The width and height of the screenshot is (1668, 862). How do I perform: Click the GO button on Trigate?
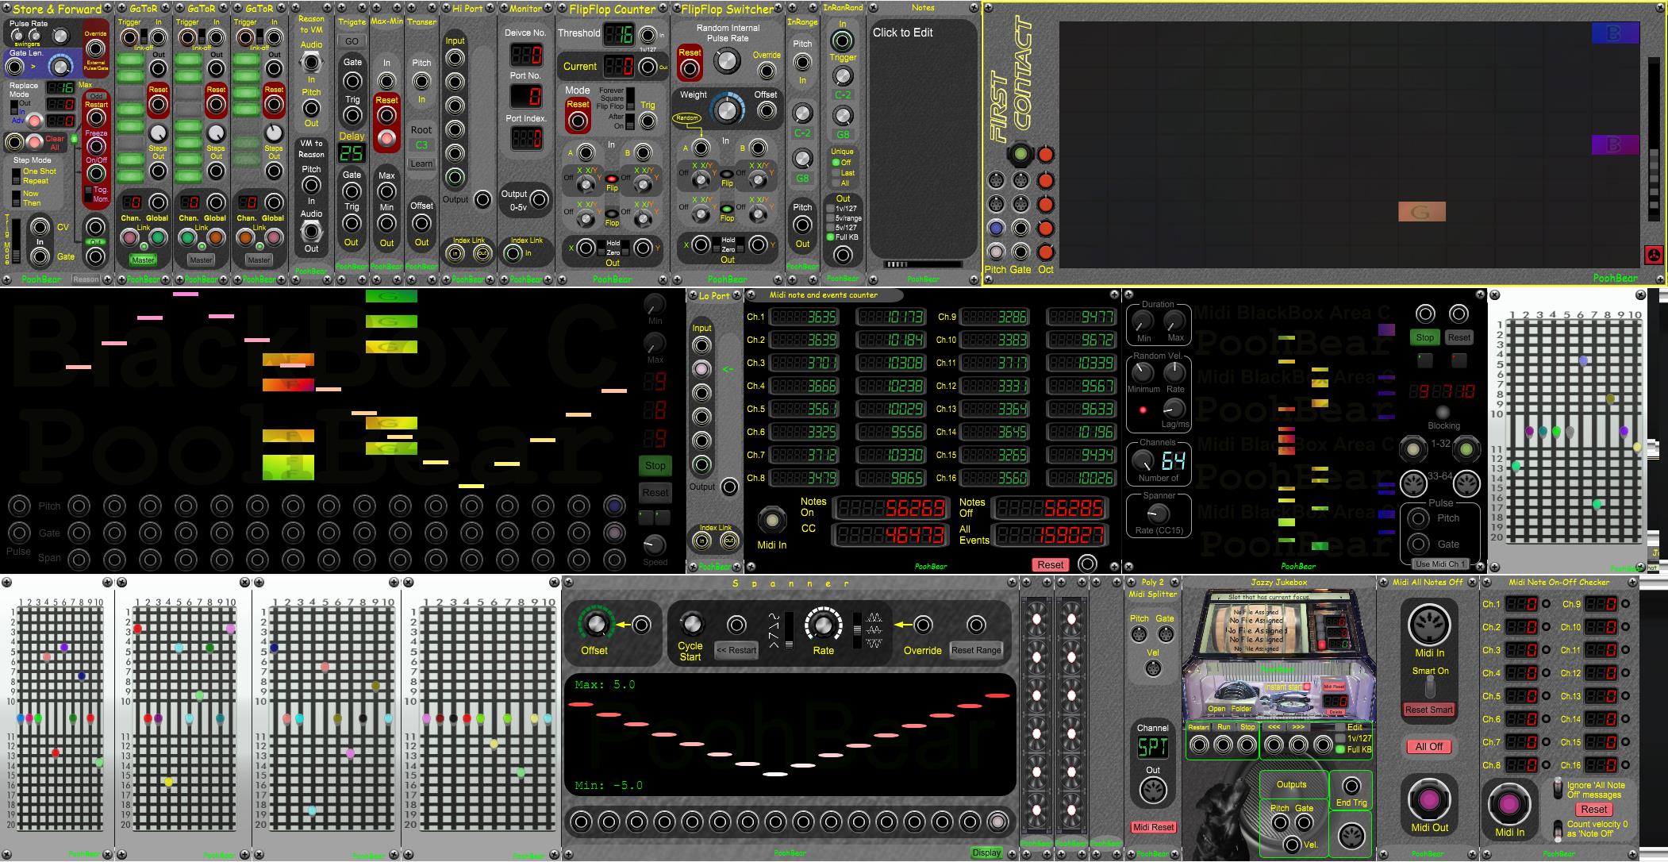pos(352,41)
